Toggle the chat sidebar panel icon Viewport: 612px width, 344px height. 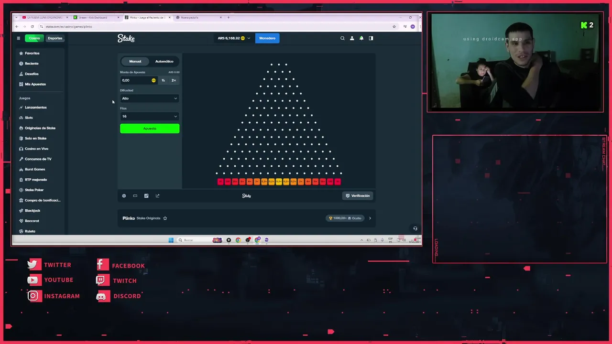(x=371, y=38)
